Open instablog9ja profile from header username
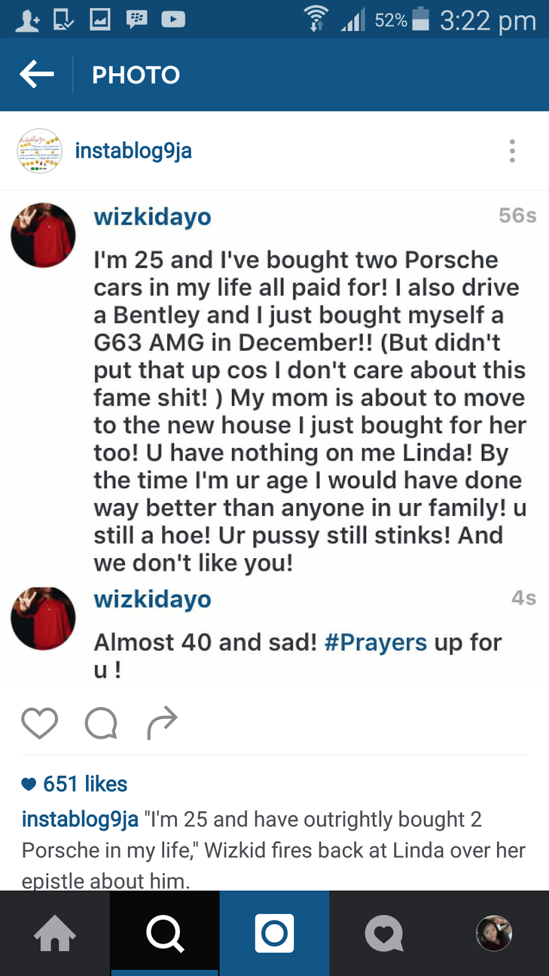 tap(133, 151)
